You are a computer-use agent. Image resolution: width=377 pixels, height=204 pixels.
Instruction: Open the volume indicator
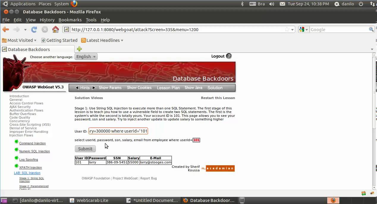click(x=271, y=4)
